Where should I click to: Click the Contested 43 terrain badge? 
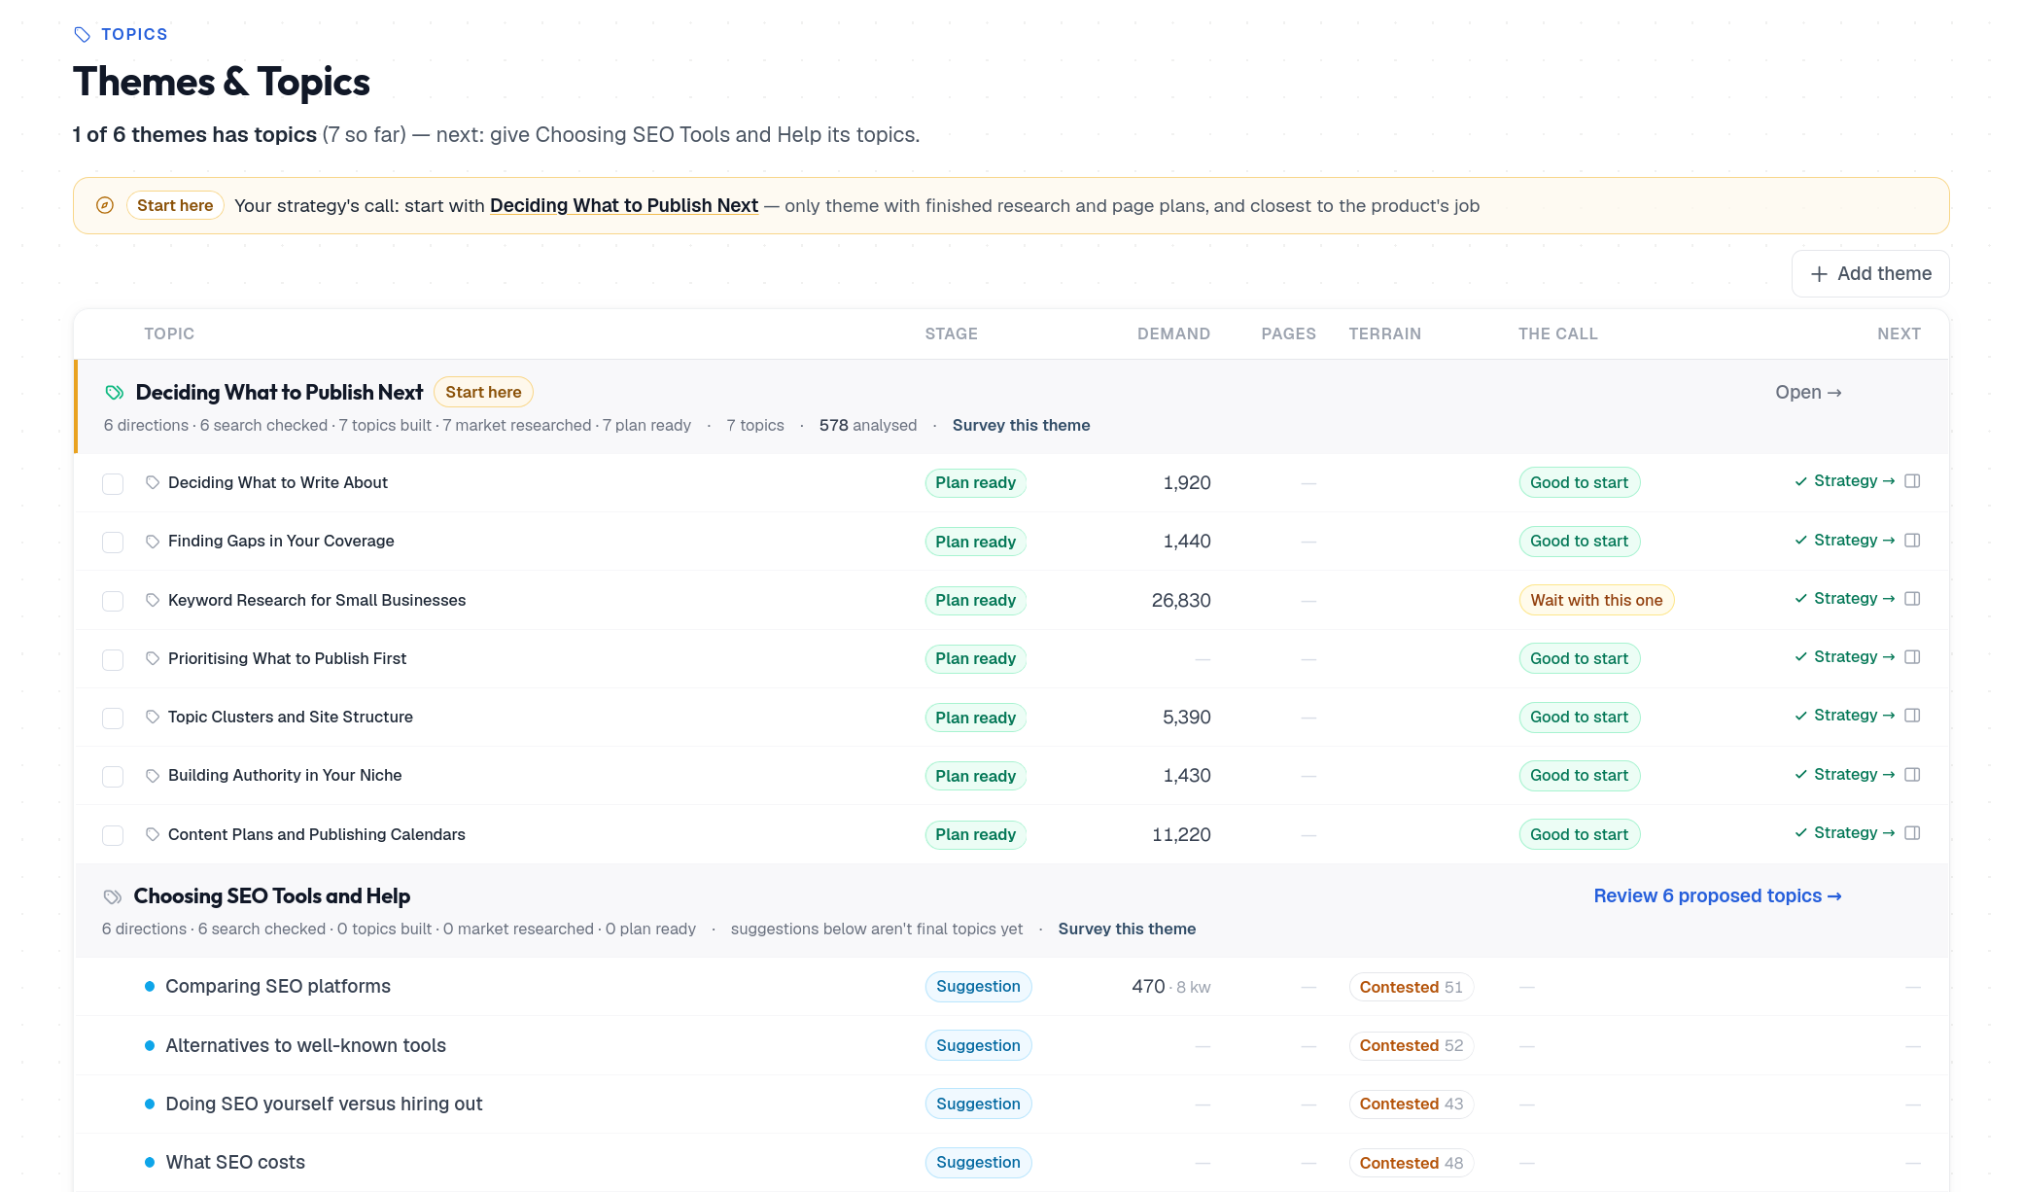tap(1411, 1104)
